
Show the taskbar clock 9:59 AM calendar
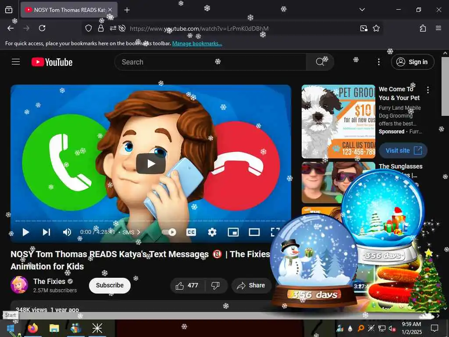[411, 328]
